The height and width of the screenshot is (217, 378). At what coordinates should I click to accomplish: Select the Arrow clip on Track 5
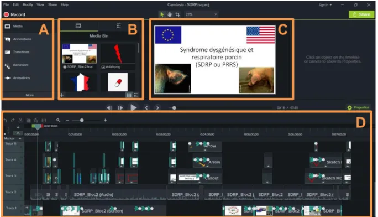click(205, 146)
